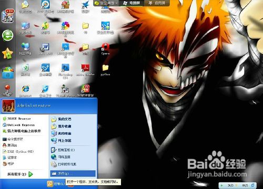Open 我的电脑 in start menu

[x=61, y=133]
